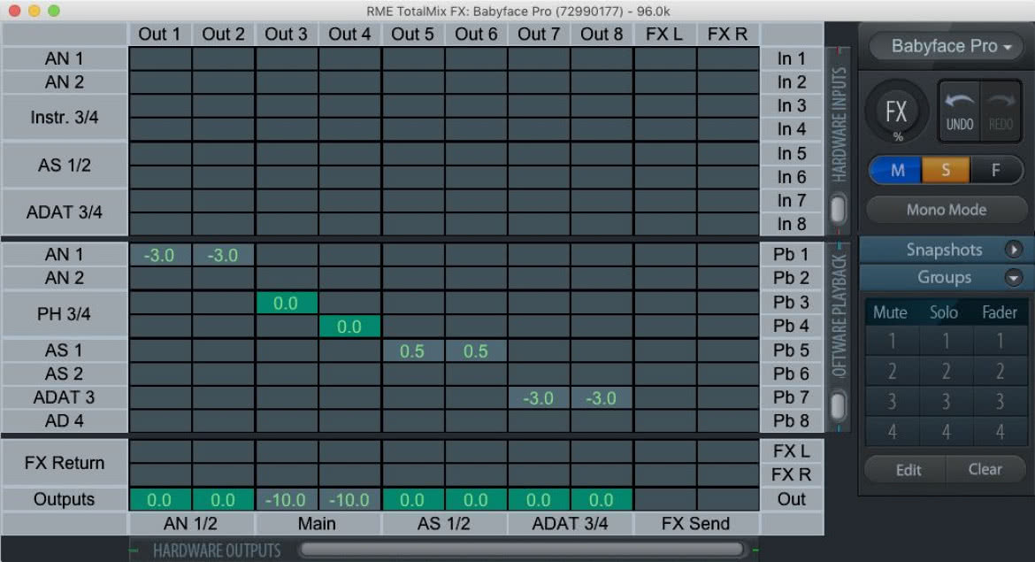Click the Hardware Inputs scroll handle
The width and height of the screenshot is (1035, 562).
(838, 210)
